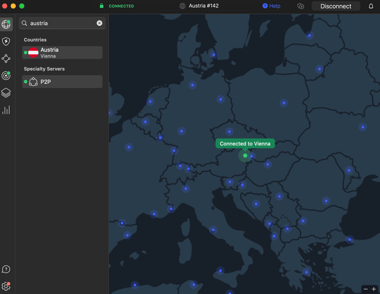Focus the austria search field
Screen dimensions: 380x294
point(62,23)
